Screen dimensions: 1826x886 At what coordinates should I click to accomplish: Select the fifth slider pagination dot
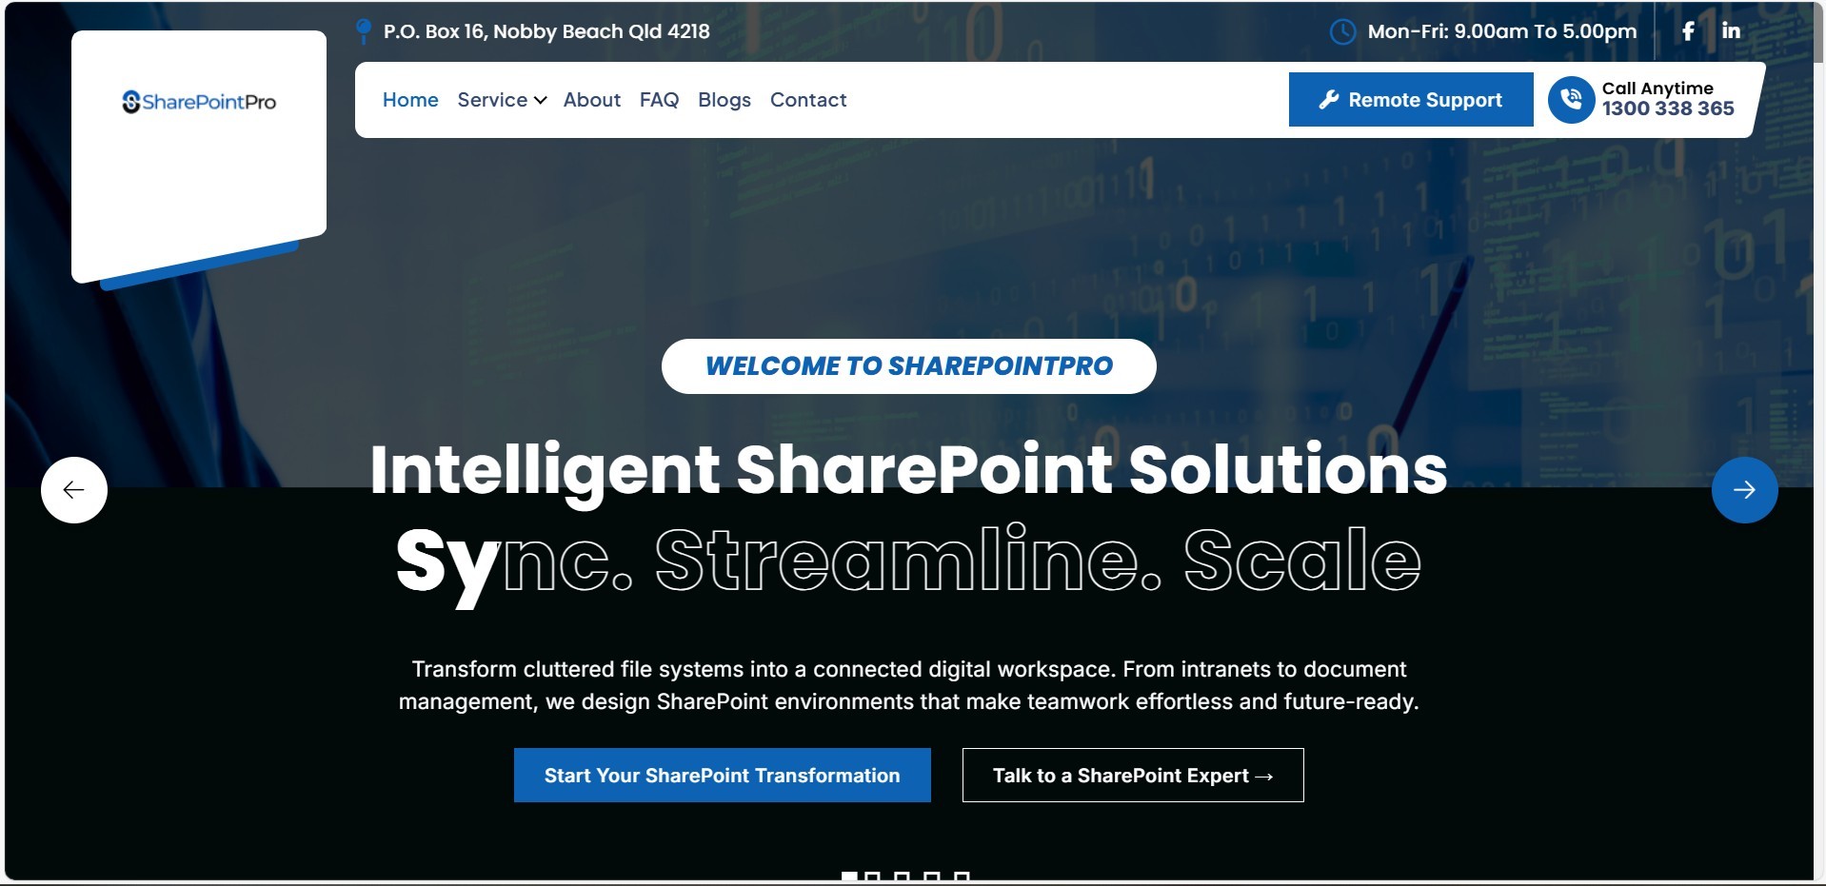click(x=962, y=876)
